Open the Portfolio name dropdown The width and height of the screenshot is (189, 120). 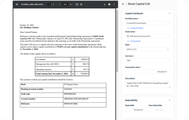click(148, 23)
